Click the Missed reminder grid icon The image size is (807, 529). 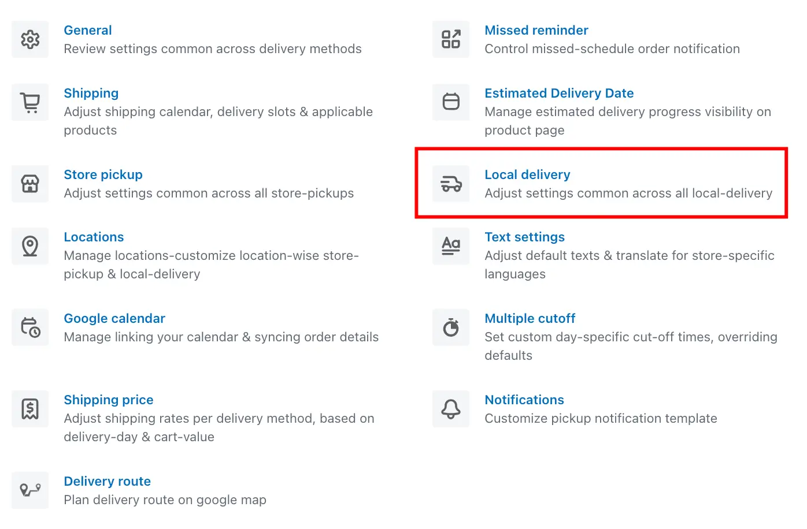451,39
